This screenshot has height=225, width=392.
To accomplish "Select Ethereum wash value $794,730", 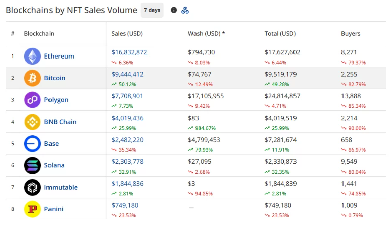I will (201, 52).
